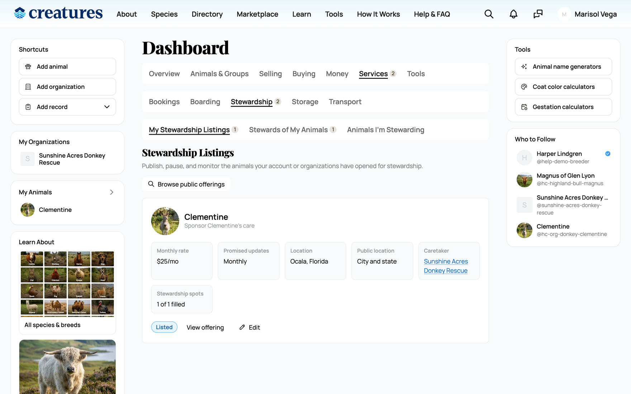Click the Sunshine Acres organization avatar in My Organizations
Image resolution: width=631 pixels, height=394 pixels.
(28, 159)
